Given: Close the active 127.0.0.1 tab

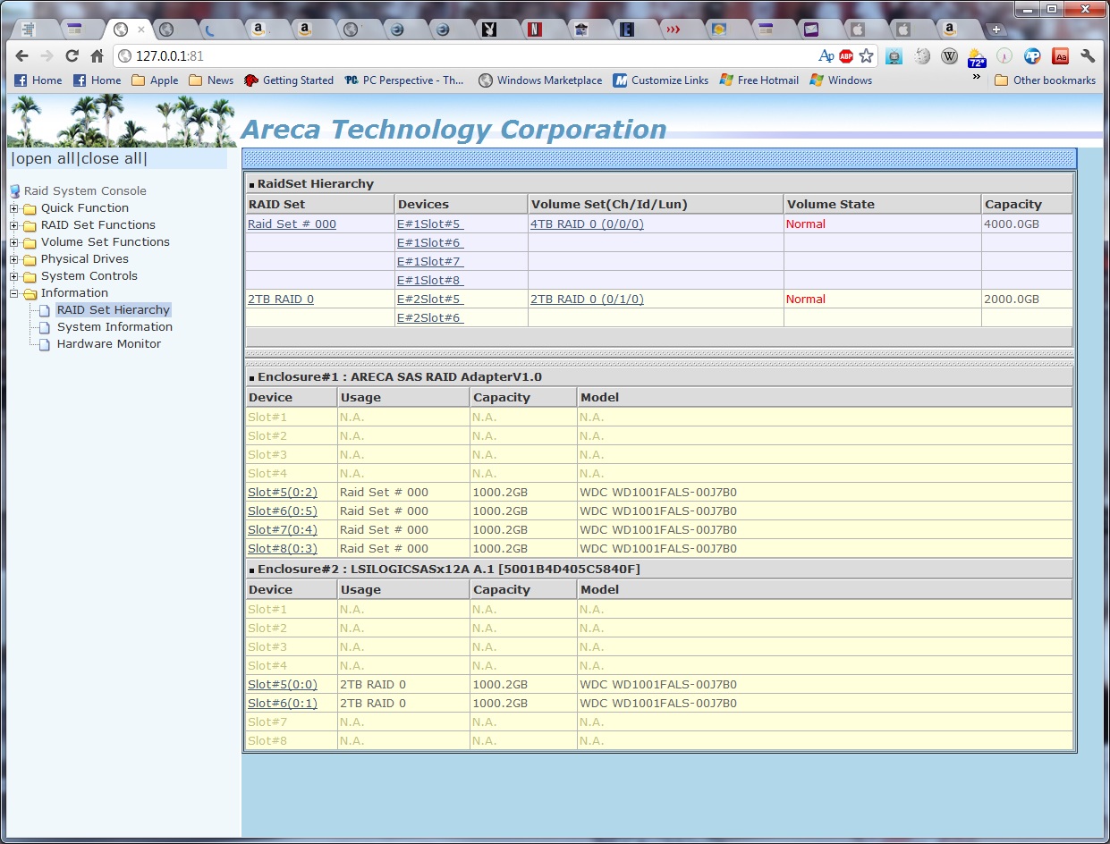Looking at the screenshot, I should click(x=140, y=30).
